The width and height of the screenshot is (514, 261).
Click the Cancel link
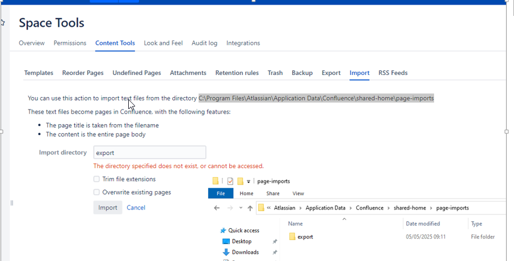pyautogui.click(x=136, y=208)
